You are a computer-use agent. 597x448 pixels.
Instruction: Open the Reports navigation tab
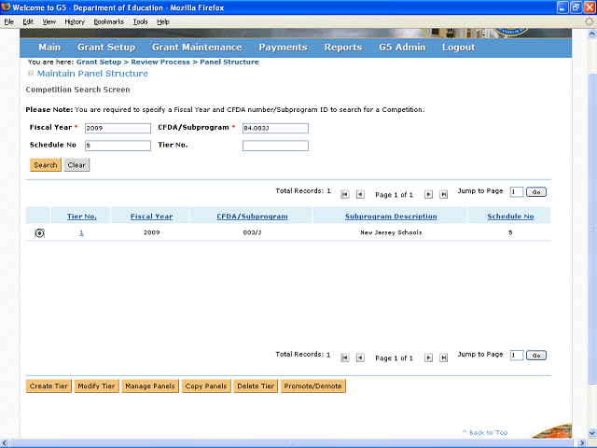(x=343, y=48)
